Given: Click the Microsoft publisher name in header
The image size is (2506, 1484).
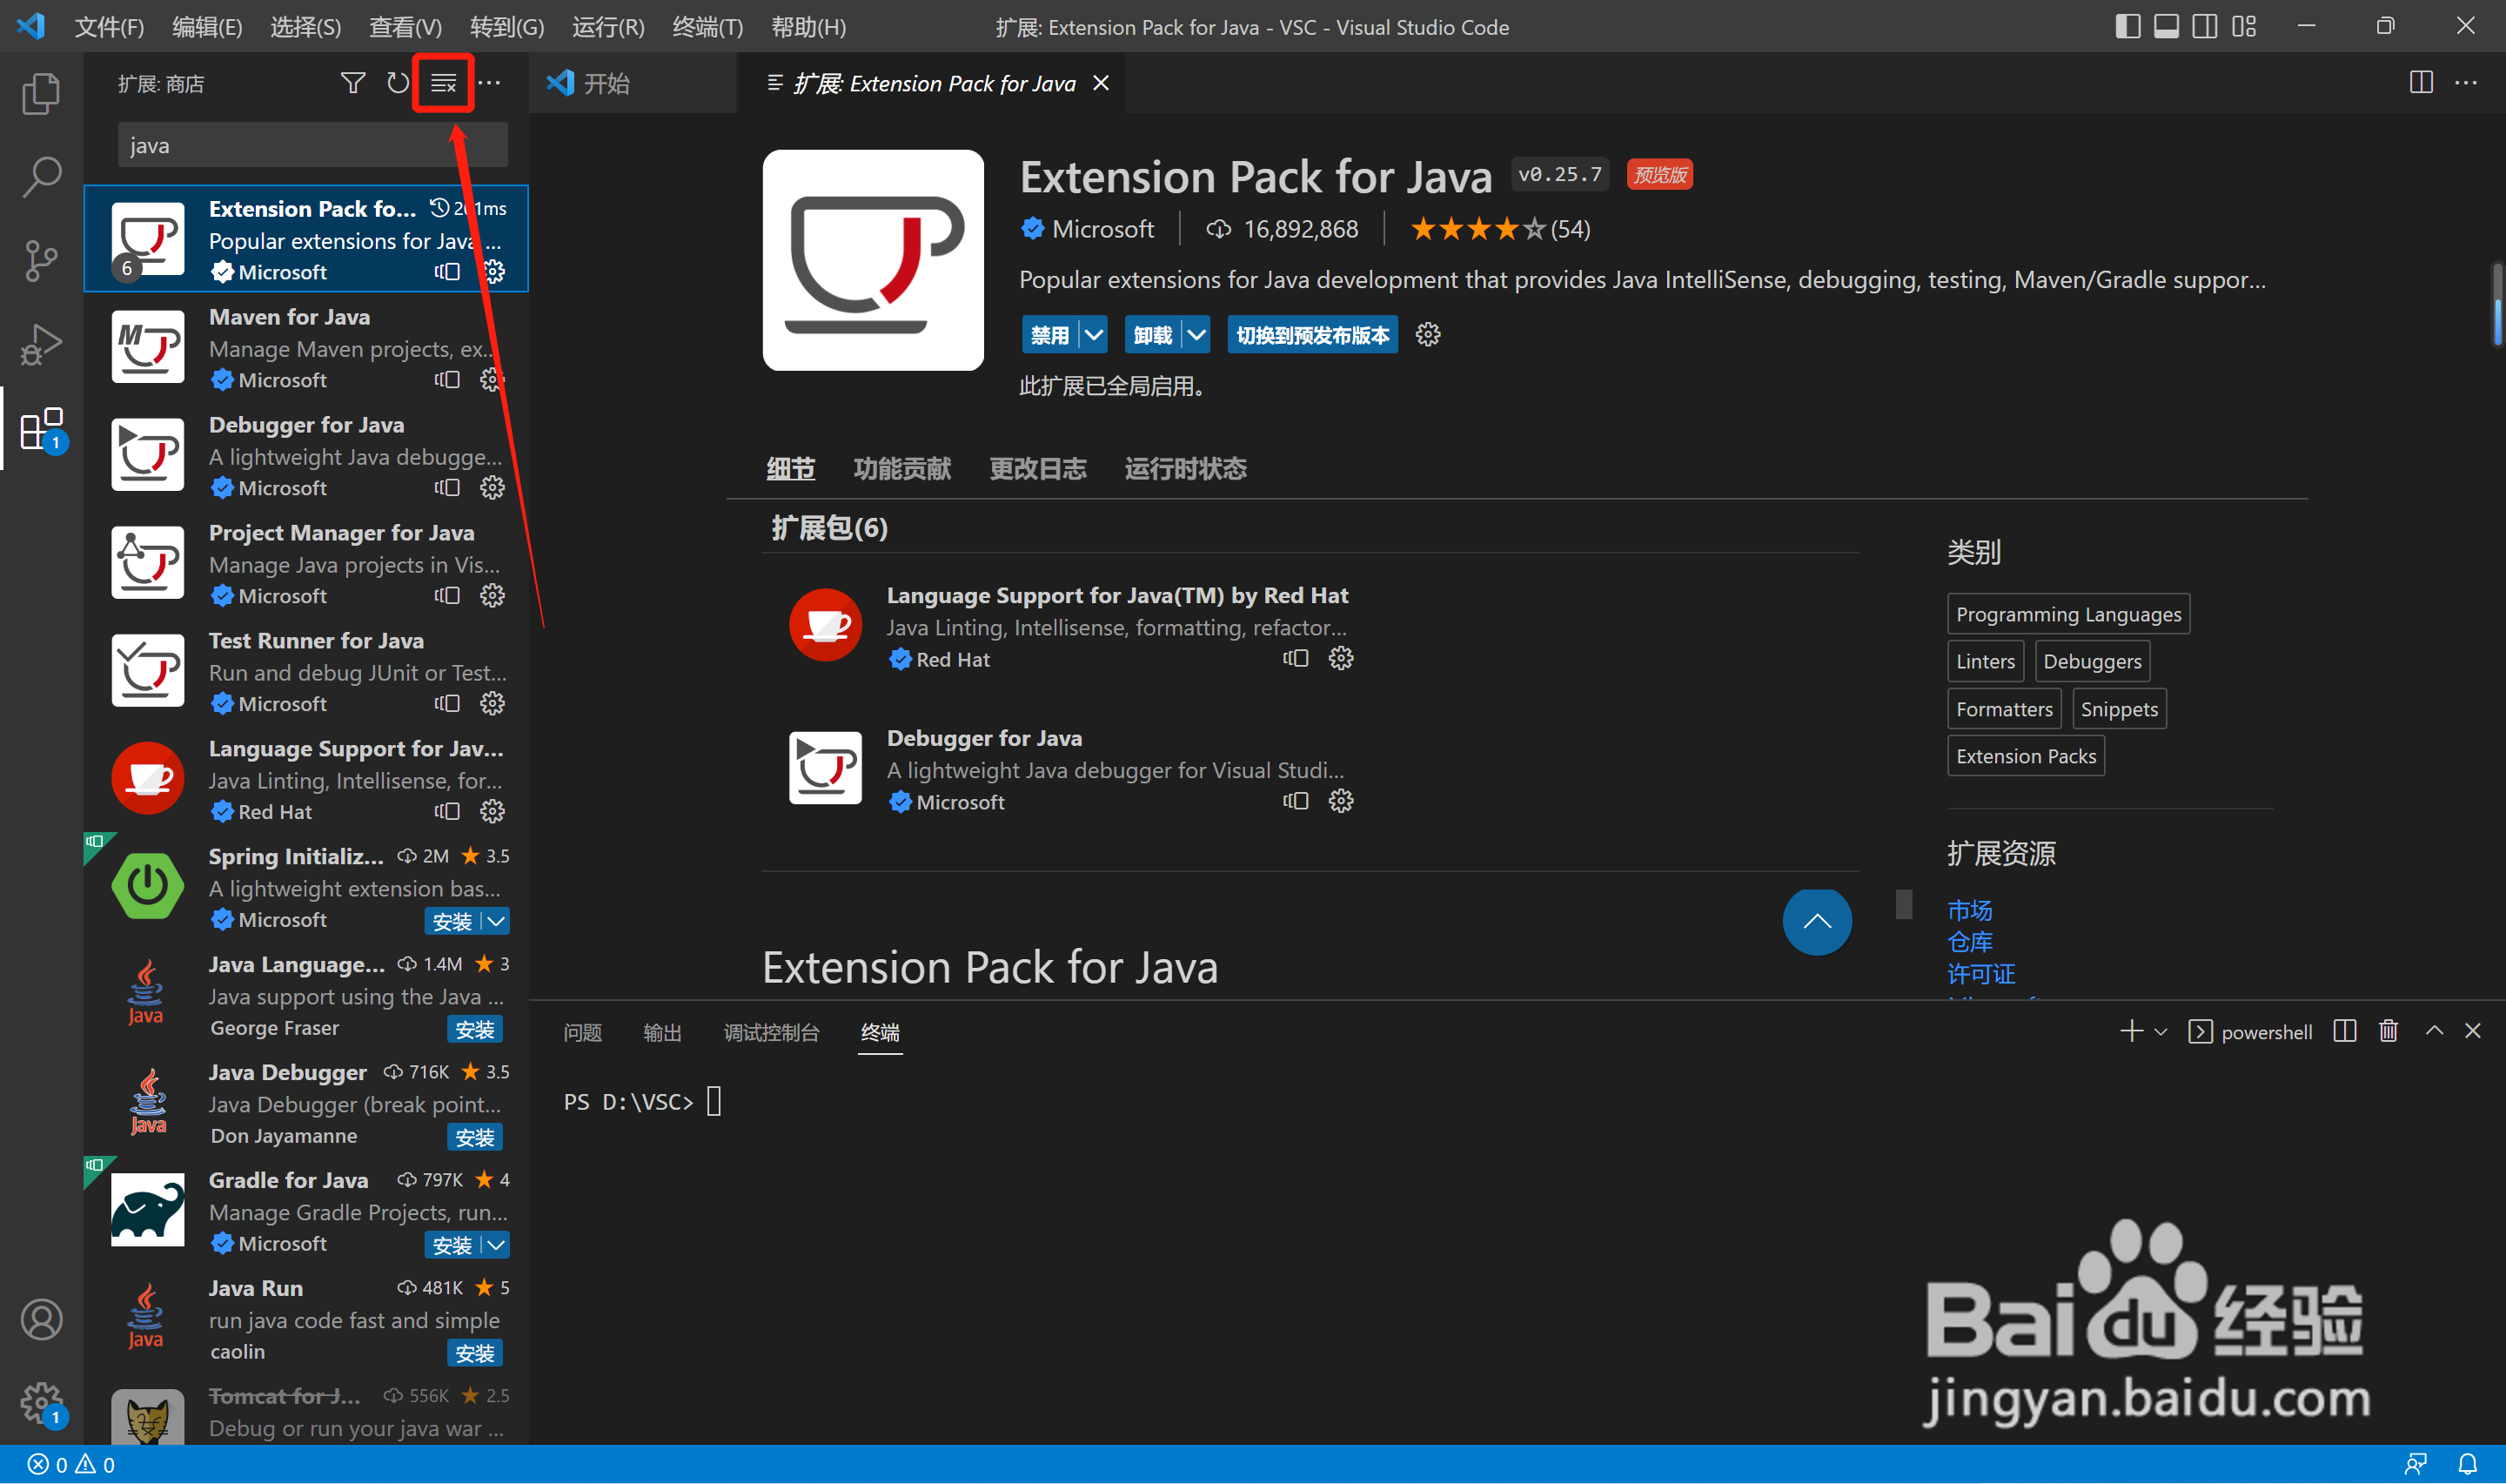Looking at the screenshot, I should point(1102,229).
